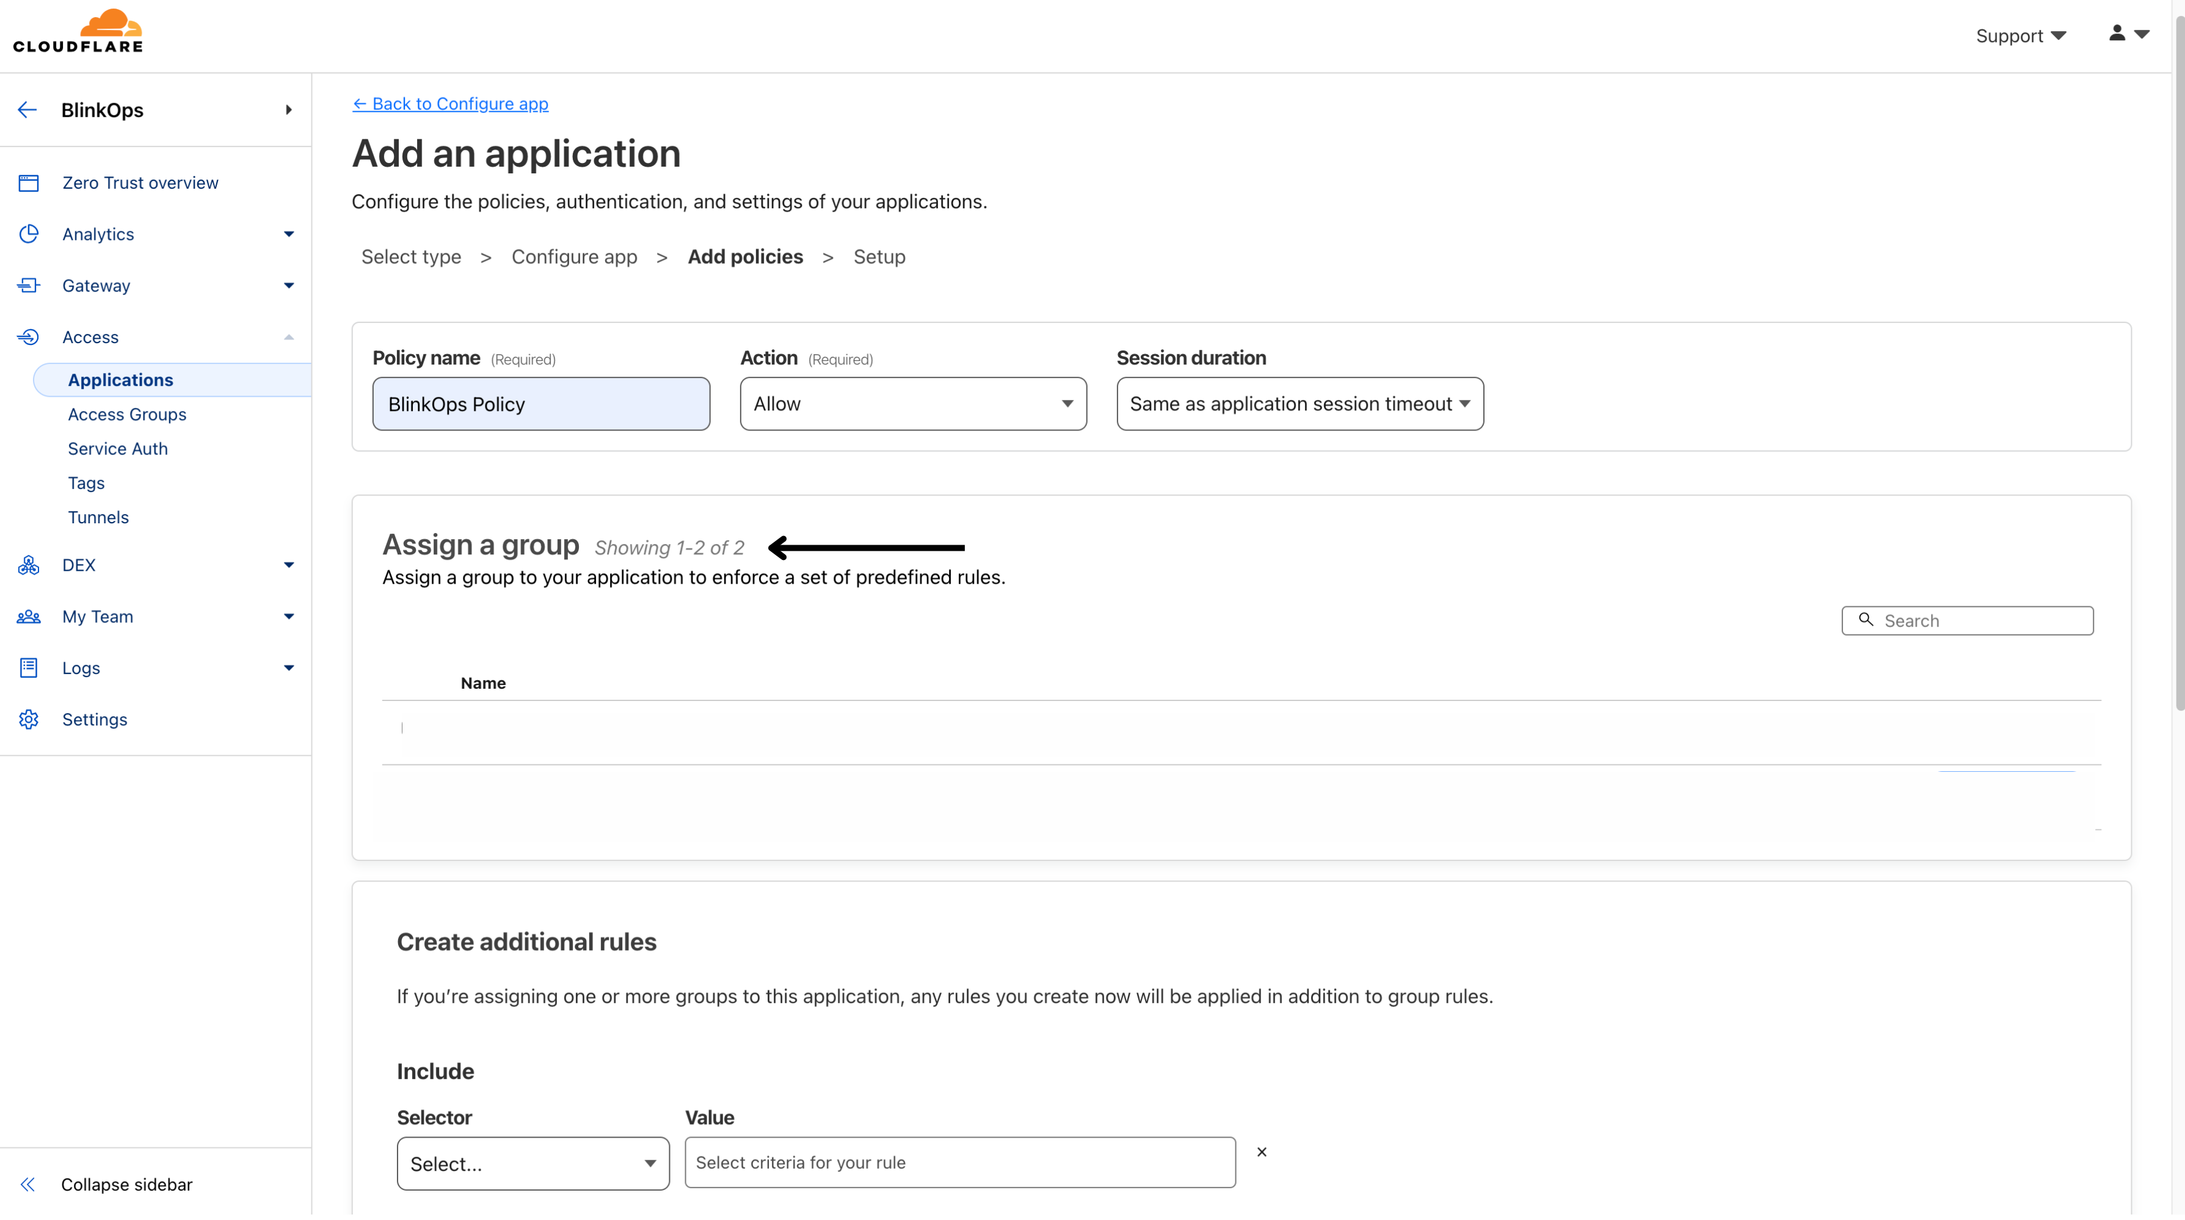Image resolution: width=2185 pixels, height=1220 pixels.
Task: Click the Gateway sidebar icon
Action: [x=29, y=286]
